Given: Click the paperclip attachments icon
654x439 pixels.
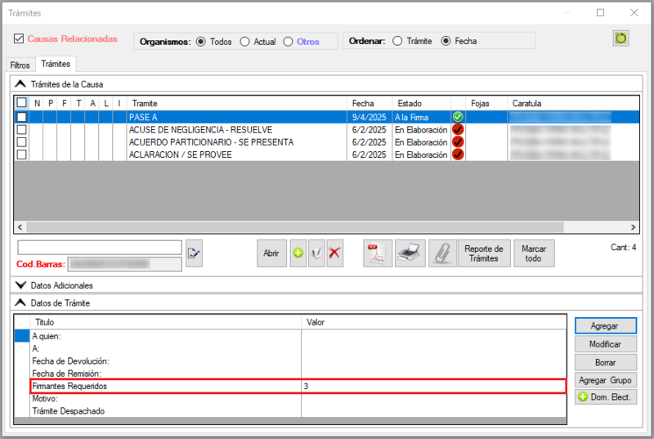Looking at the screenshot, I should coord(442,253).
